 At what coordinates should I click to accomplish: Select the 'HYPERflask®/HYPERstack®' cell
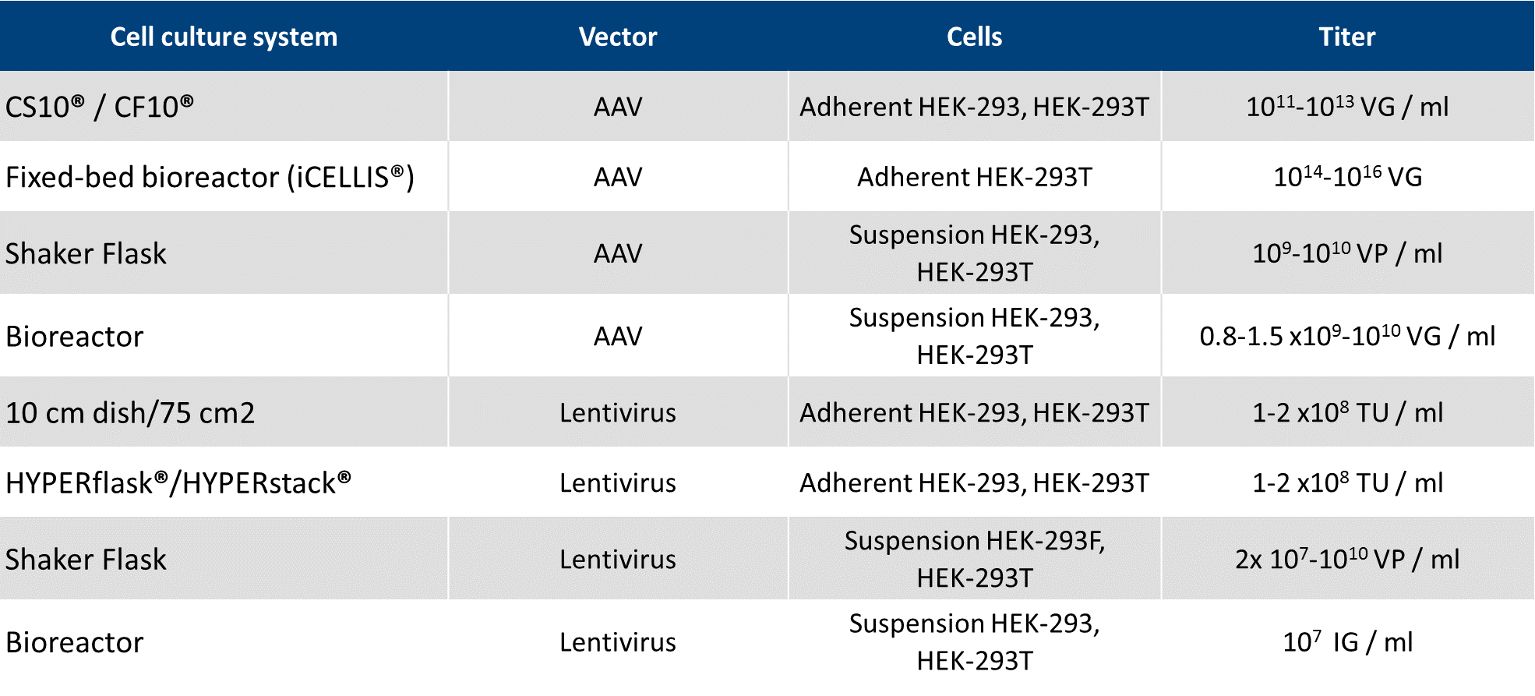(178, 482)
